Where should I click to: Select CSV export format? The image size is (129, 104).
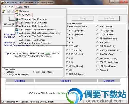(x=70, y=62)
